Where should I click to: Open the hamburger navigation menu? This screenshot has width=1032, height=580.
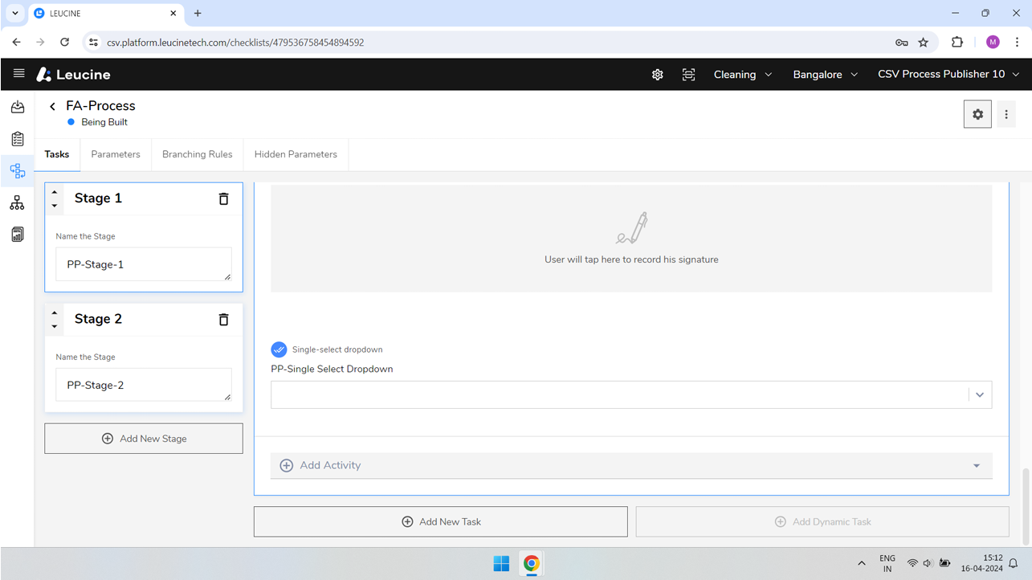pos(18,74)
